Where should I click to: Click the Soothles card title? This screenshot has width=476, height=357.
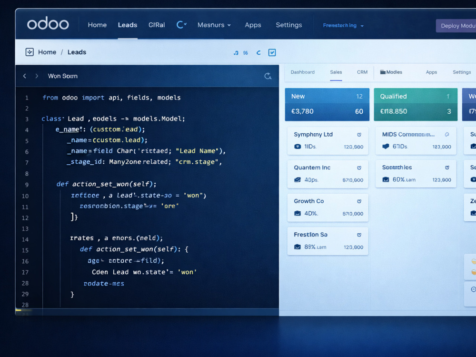[397, 167]
